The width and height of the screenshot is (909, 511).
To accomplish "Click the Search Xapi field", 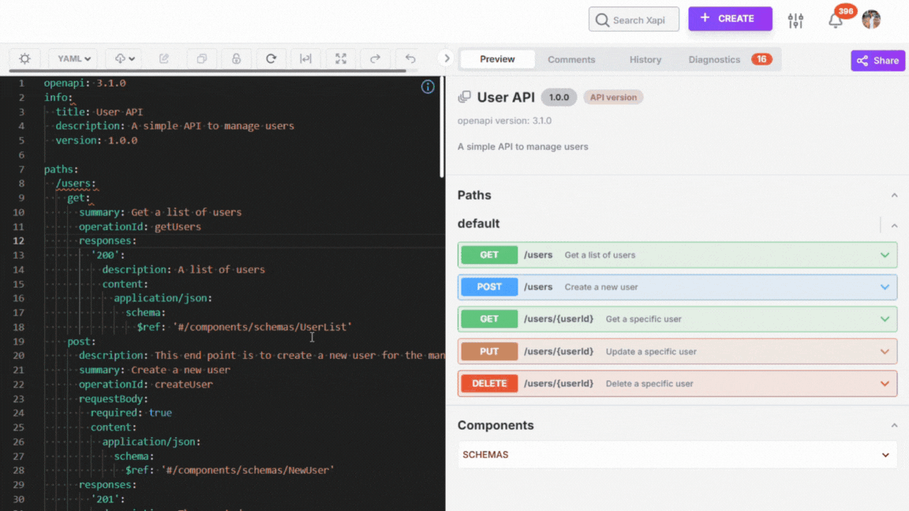I will [x=634, y=19].
